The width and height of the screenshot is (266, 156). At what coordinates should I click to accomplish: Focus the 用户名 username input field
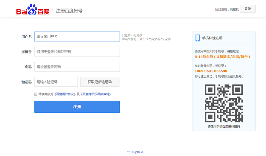click(77, 36)
